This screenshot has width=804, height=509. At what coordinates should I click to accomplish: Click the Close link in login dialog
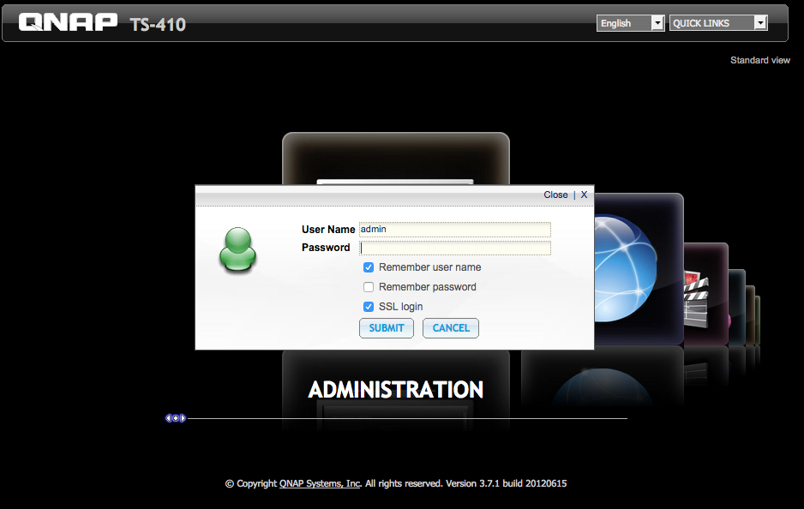555,195
